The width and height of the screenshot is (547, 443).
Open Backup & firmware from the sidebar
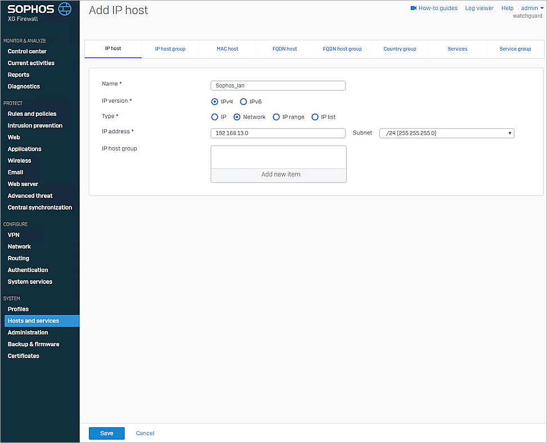coord(33,343)
